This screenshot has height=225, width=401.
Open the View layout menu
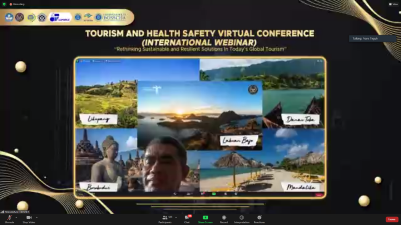tap(393, 4)
